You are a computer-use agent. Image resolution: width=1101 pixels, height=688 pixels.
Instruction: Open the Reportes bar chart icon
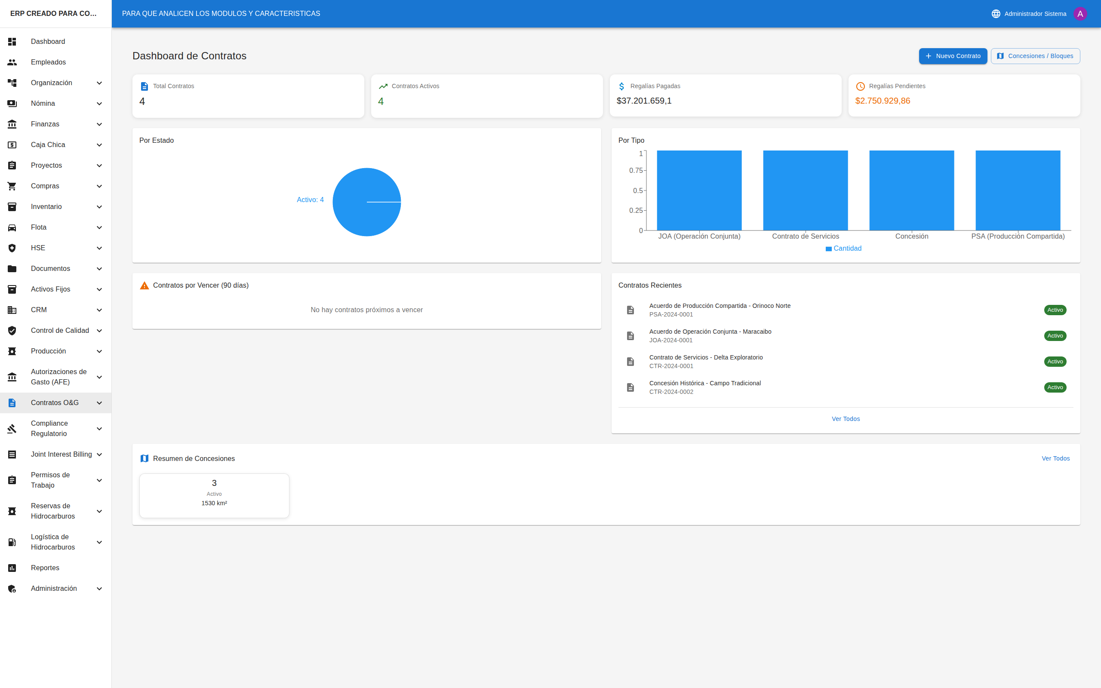coord(12,568)
